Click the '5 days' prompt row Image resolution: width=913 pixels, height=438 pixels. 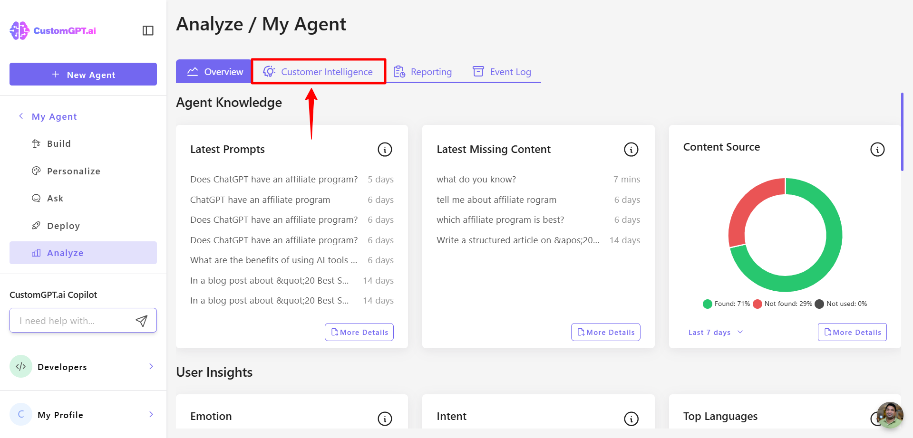pos(292,180)
